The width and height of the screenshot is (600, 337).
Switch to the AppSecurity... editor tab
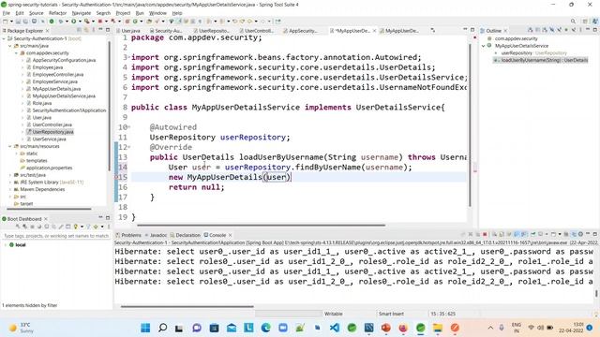tap(300, 31)
